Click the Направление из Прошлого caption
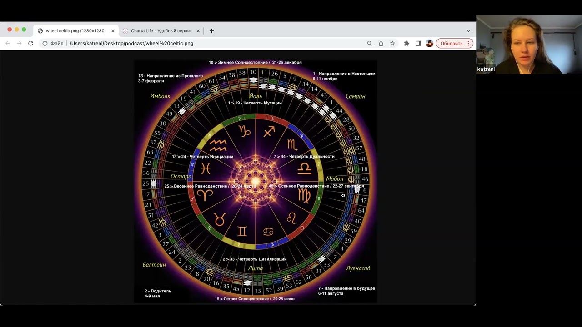Screen dimensions: 582x327 171,78
